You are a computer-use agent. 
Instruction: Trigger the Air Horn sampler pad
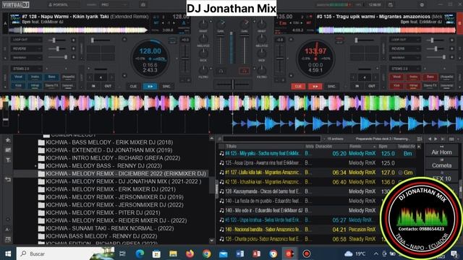(x=441, y=152)
